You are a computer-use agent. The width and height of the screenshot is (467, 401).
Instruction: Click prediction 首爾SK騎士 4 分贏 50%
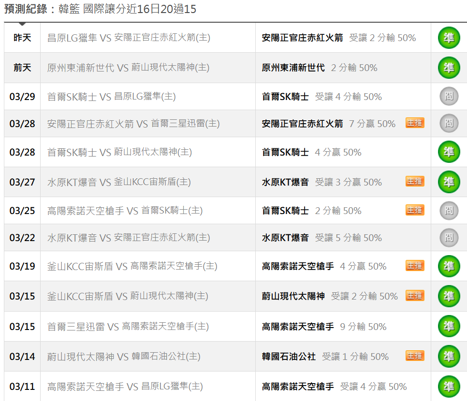(311, 152)
